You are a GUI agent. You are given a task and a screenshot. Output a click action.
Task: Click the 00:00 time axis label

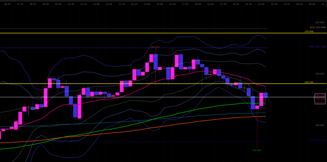(299, 4)
